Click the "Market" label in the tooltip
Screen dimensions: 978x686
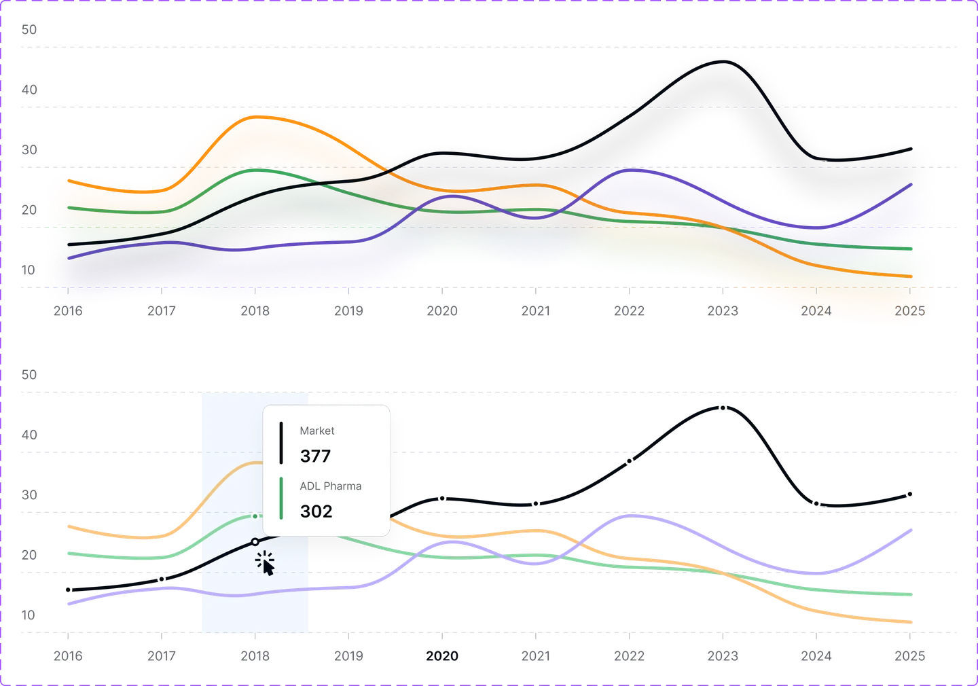(317, 431)
